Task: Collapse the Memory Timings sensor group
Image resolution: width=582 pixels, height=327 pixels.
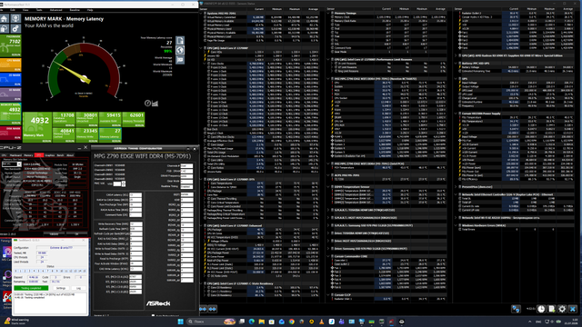Action: pyautogui.click(x=329, y=13)
